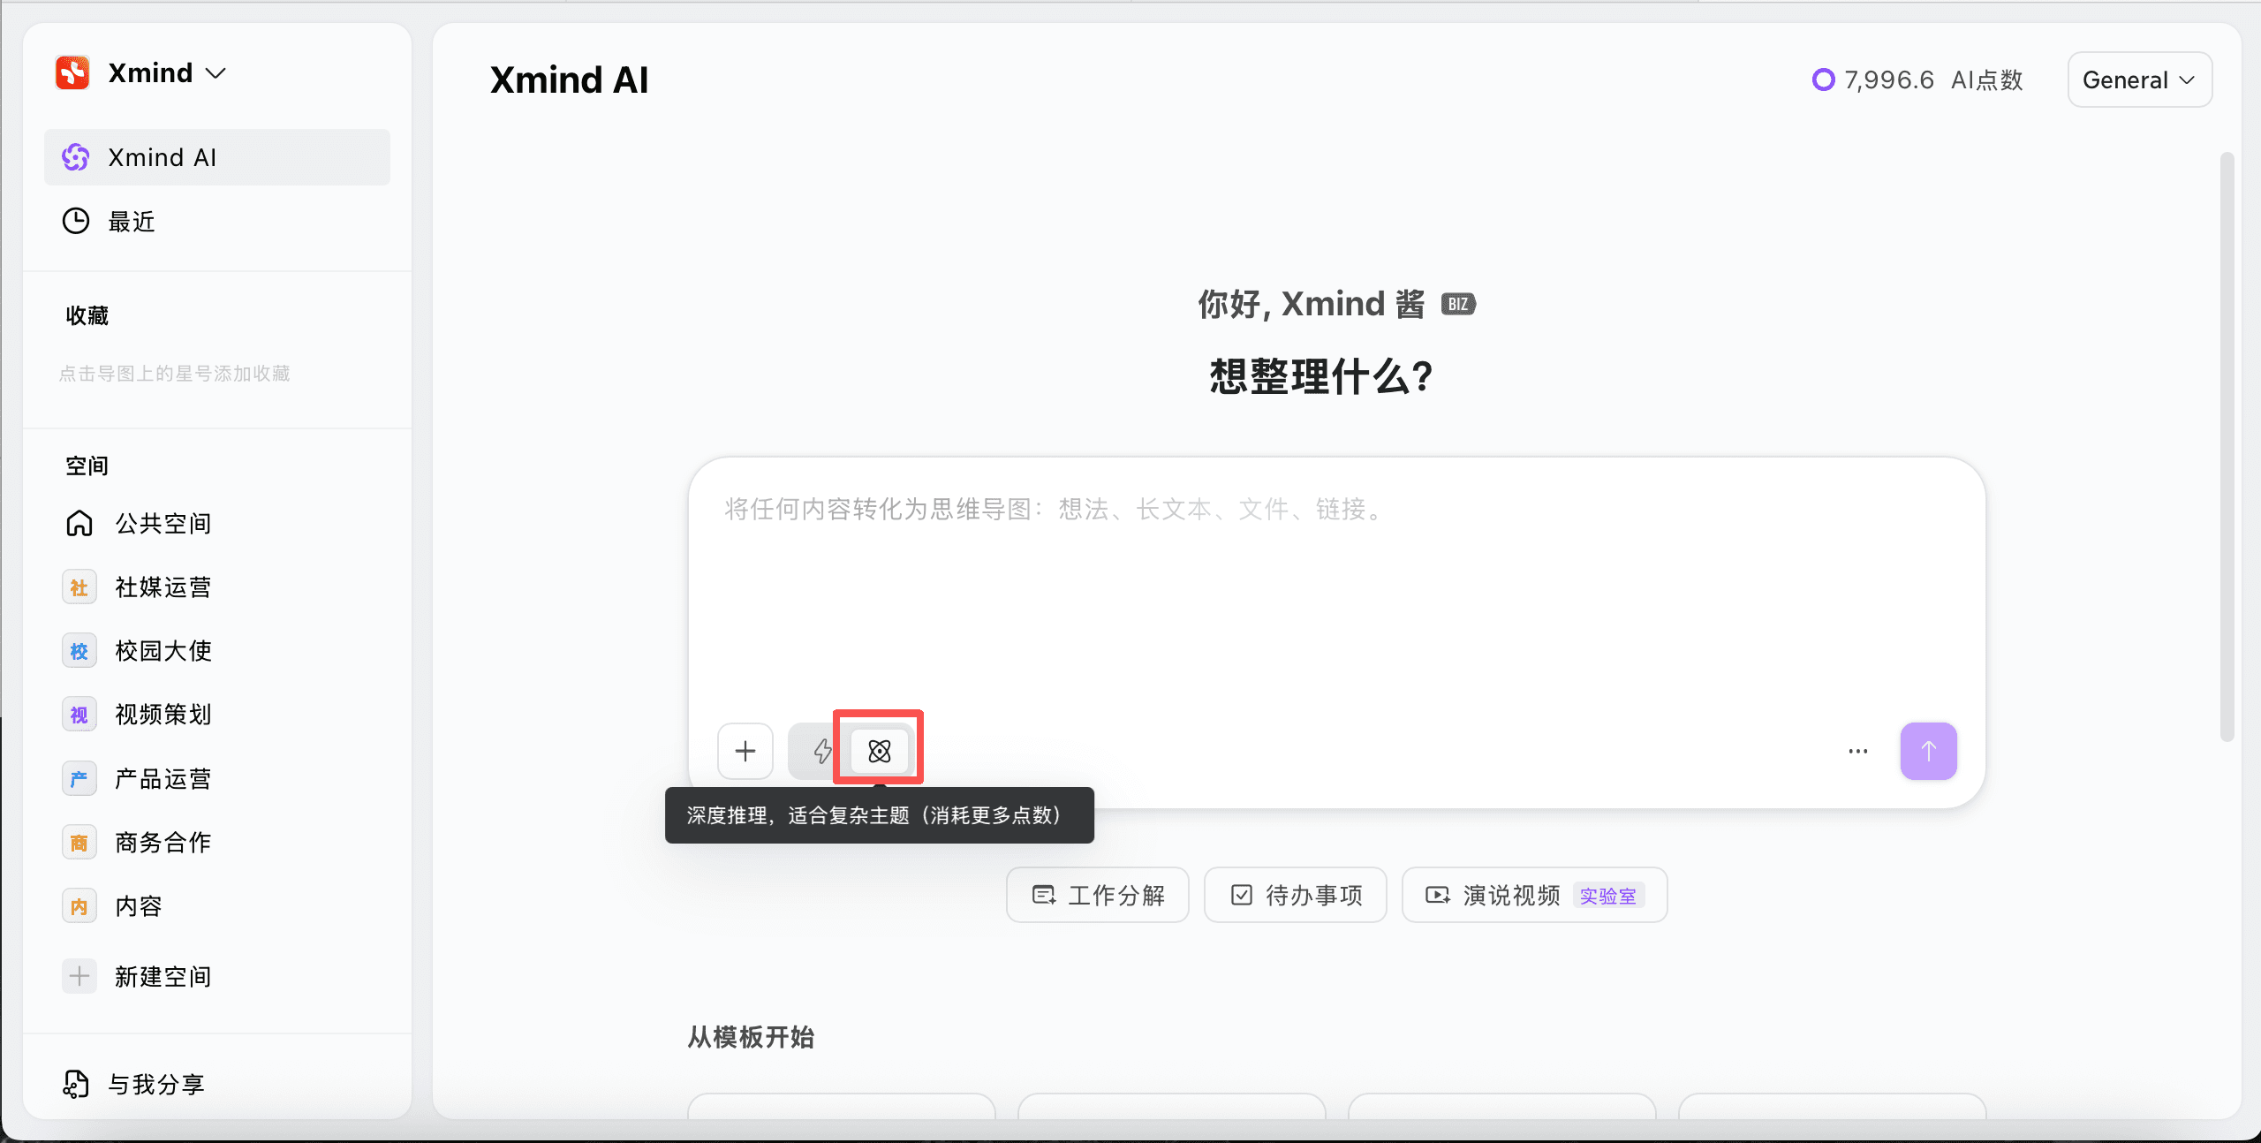Click the clock icon beside 最近

click(76, 221)
